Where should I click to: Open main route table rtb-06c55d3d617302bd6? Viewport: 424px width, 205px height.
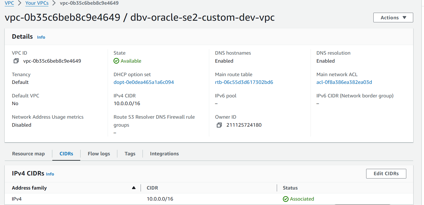point(244,82)
